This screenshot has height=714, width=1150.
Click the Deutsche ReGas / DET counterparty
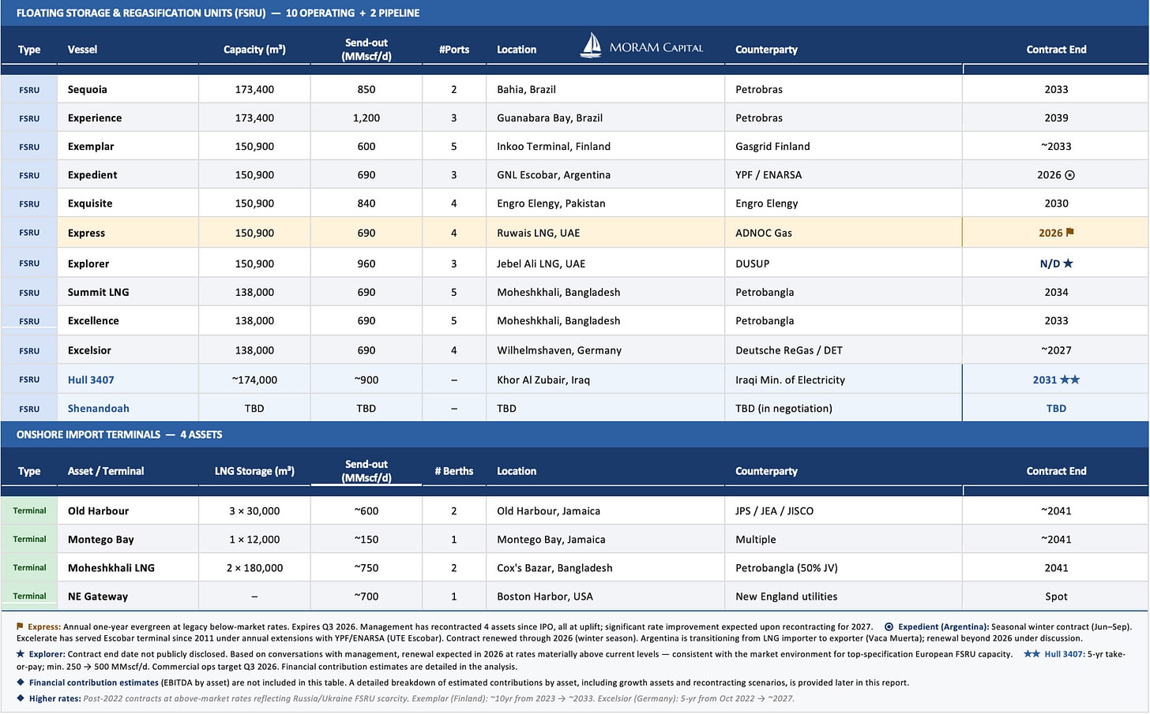[789, 350]
